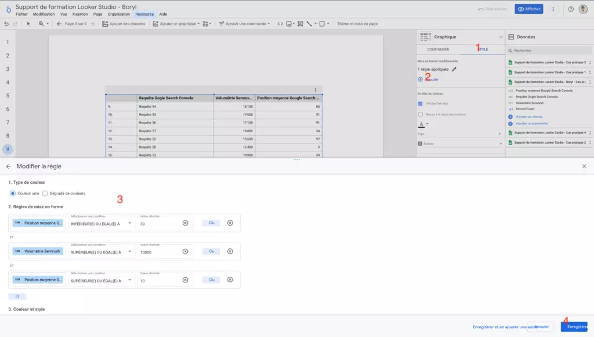Image resolution: width=594 pixels, height=337 pixels.
Task: Open the header font color picker
Action: coord(423,124)
